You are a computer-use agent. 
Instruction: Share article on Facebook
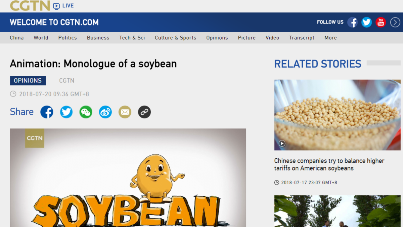[47, 112]
